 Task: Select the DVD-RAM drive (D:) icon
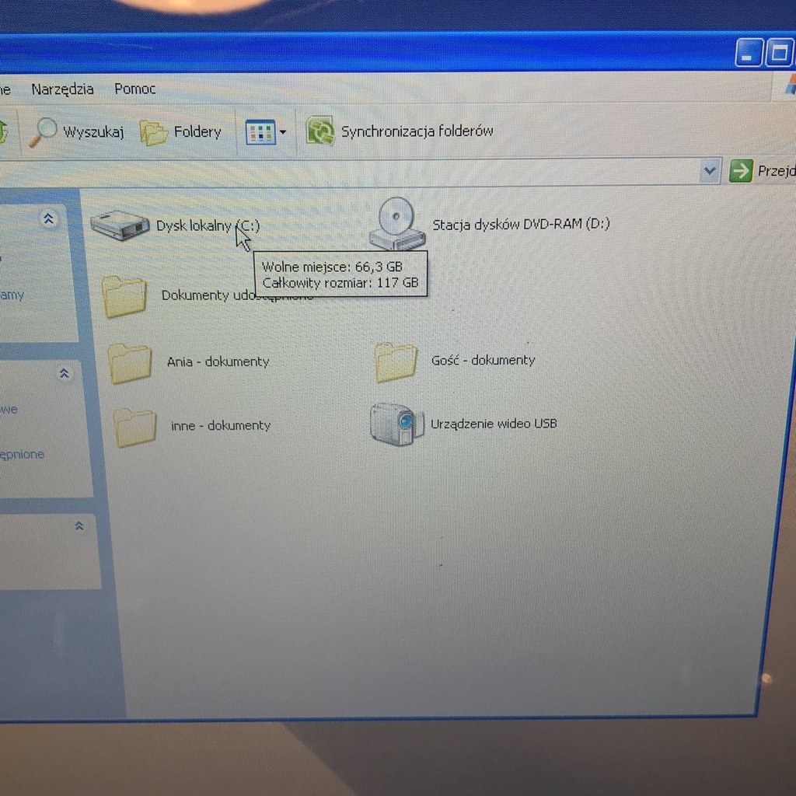pyautogui.click(x=397, y=224)
